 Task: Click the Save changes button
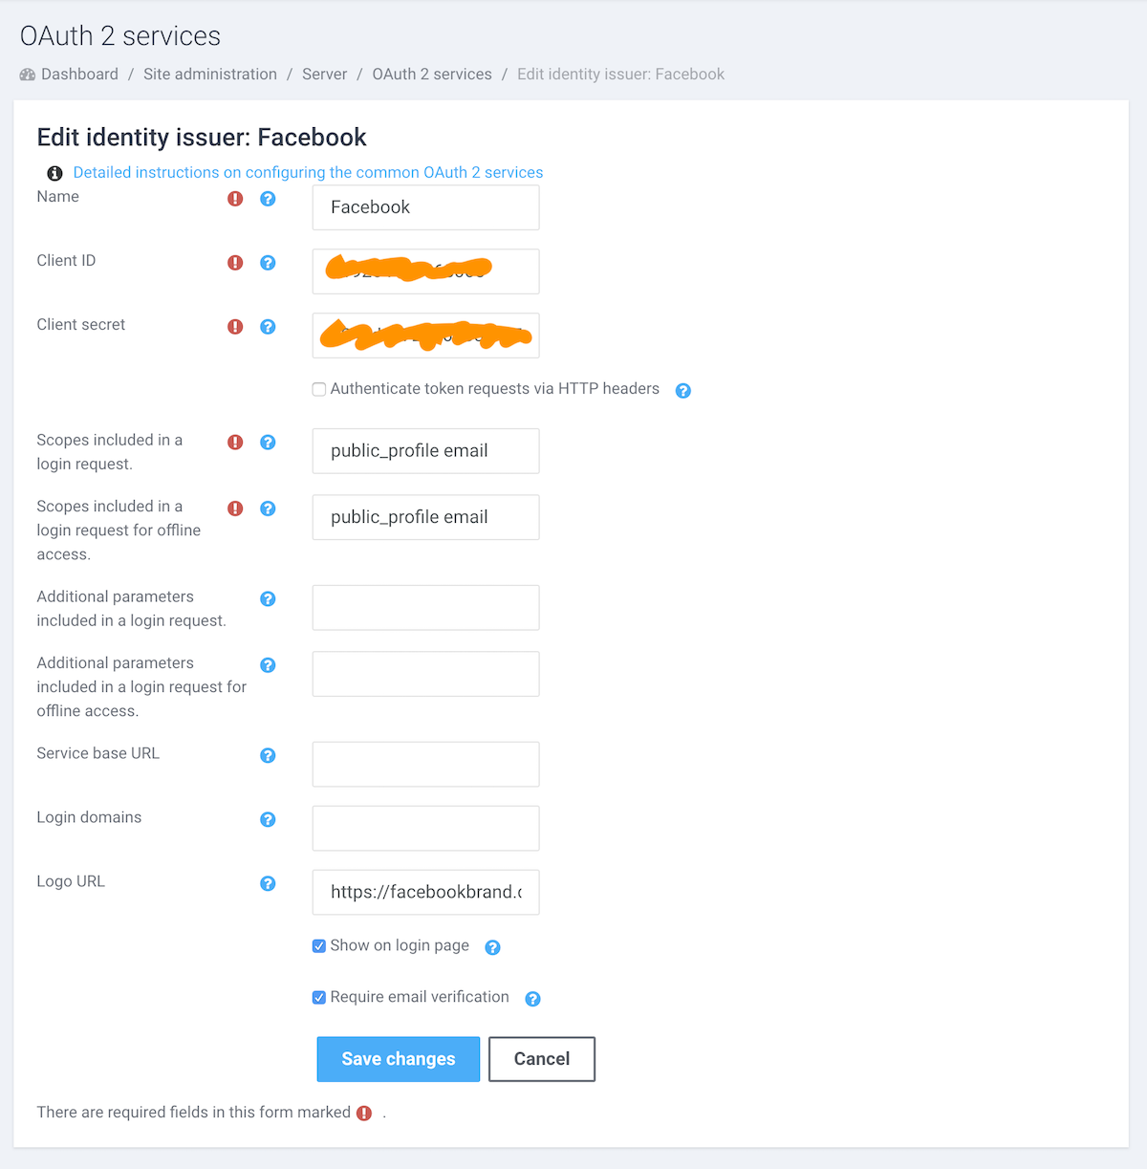tap(398, 1058)
